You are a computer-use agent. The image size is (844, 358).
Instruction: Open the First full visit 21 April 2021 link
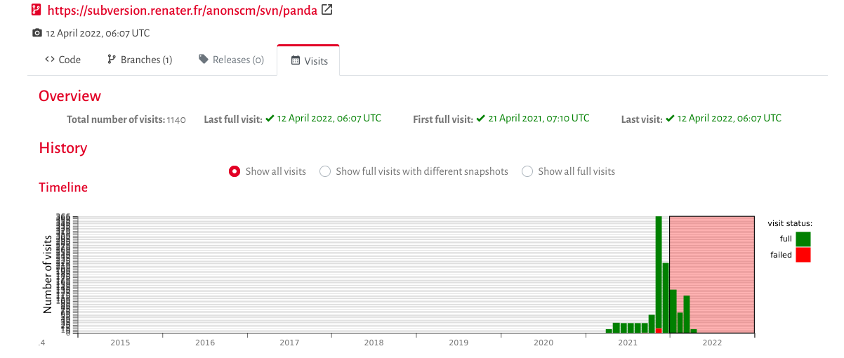(532, 119)
